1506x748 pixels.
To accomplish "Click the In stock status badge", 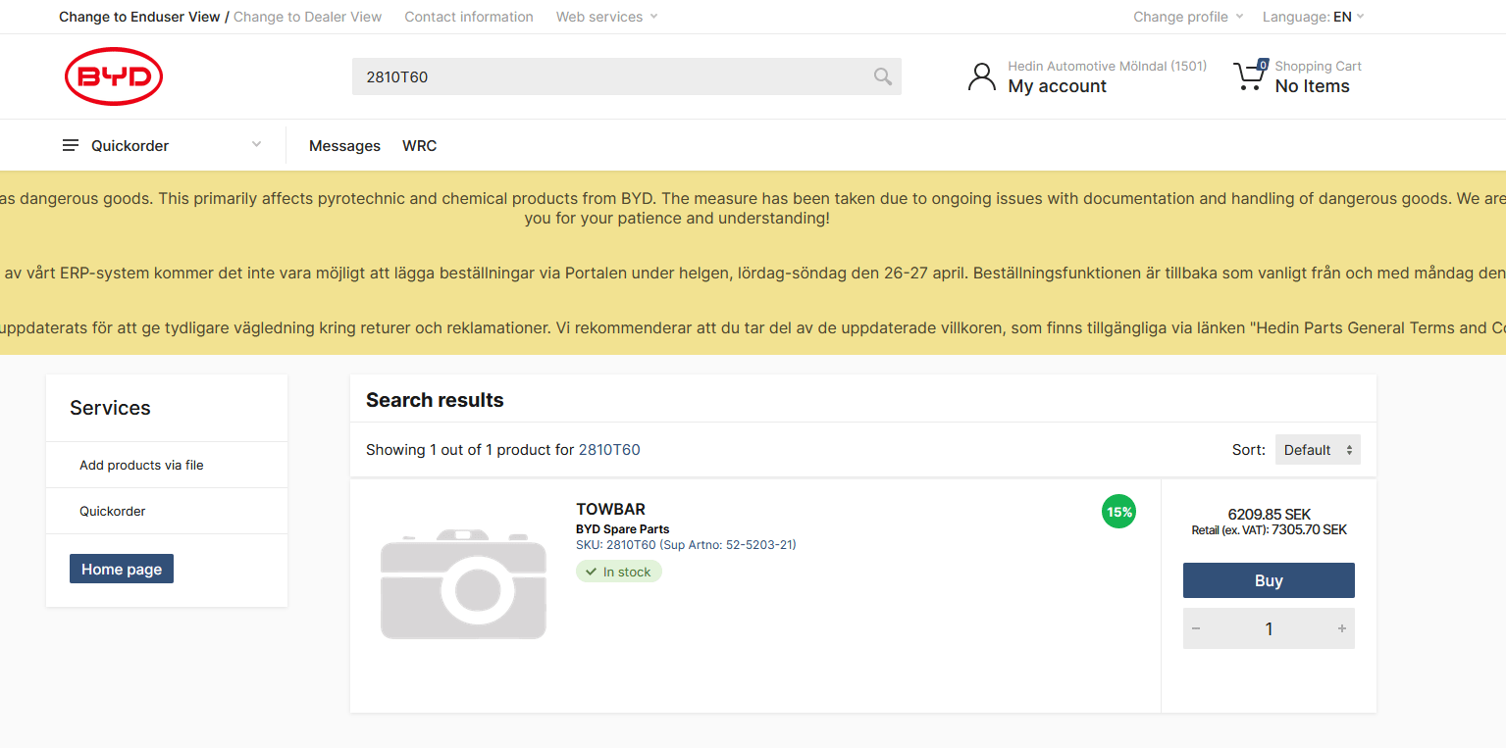I will tap(619, 572).
